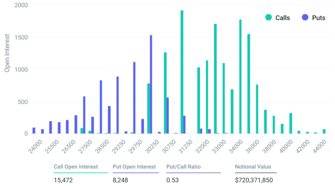
Task: Select the tallest call bar at 31250
Action: [x=182, y=72]
